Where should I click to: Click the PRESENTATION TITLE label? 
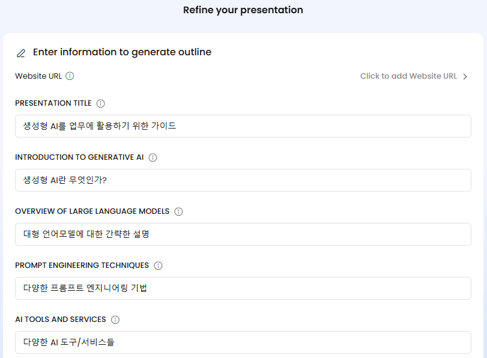point(53,103)
